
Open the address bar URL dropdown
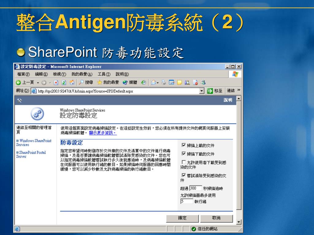point(202,91)
